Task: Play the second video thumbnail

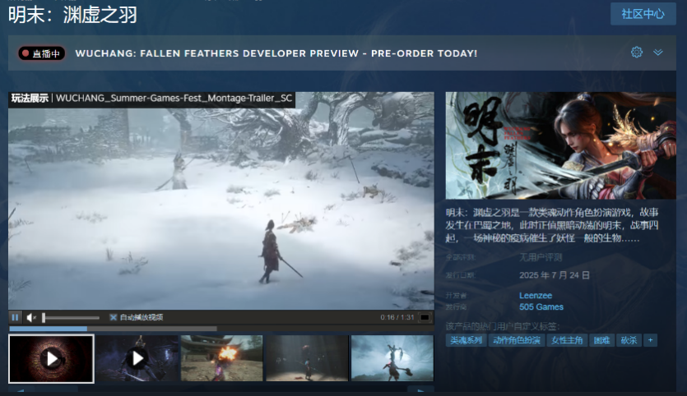Action: [x=137, y=358]
